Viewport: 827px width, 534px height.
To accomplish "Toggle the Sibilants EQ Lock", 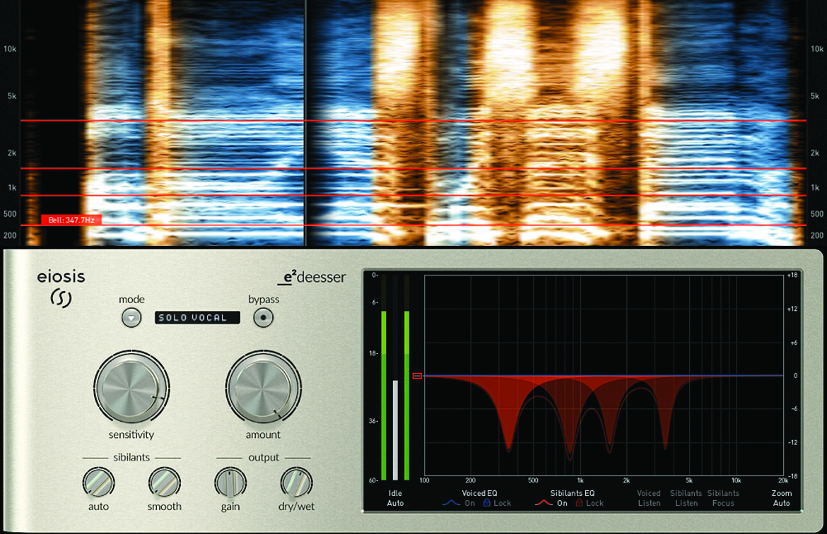I will (590, 503).
